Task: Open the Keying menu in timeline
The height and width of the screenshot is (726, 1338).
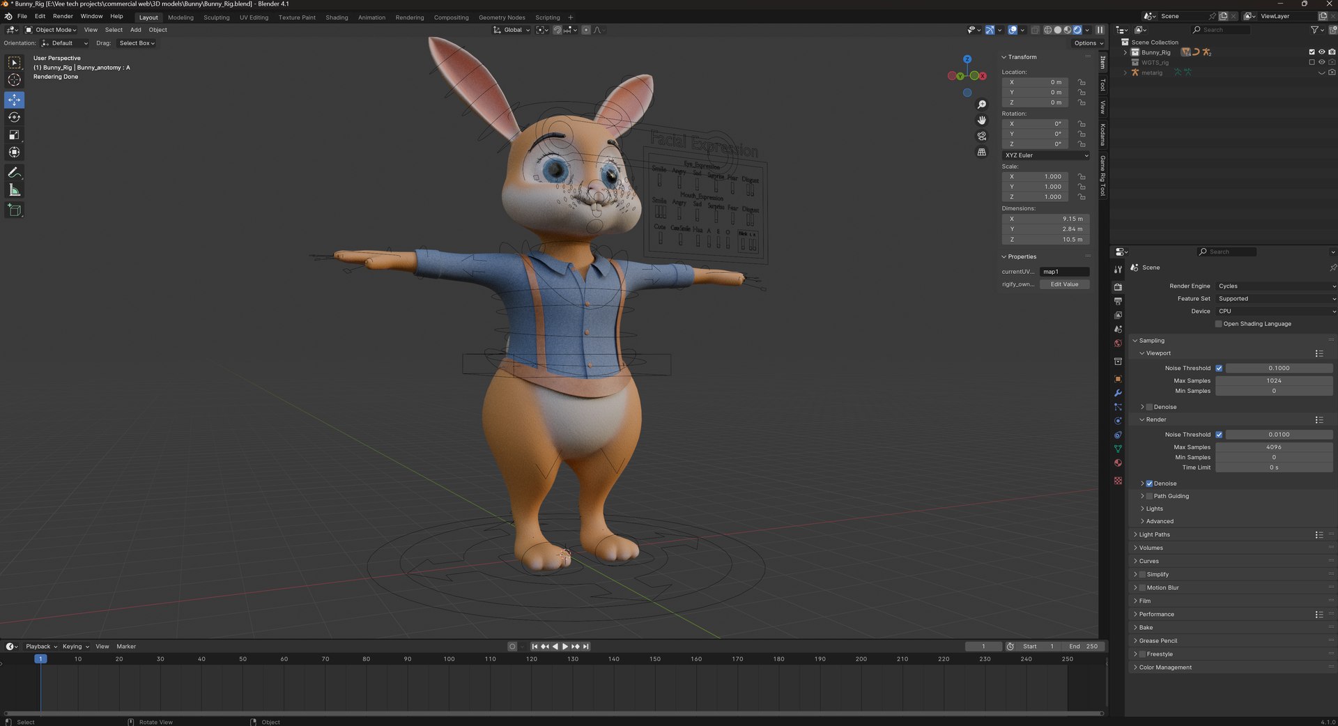Action: coord(75,647)
